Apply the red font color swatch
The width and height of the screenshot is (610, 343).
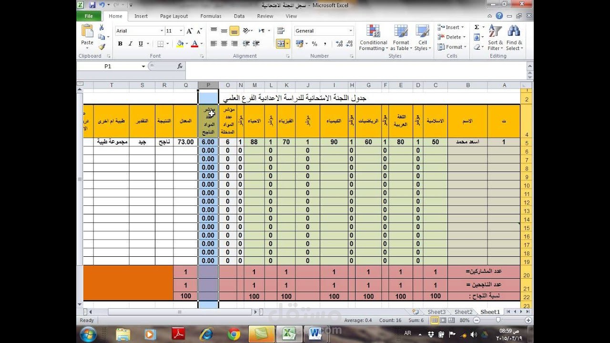pos(194,44)
